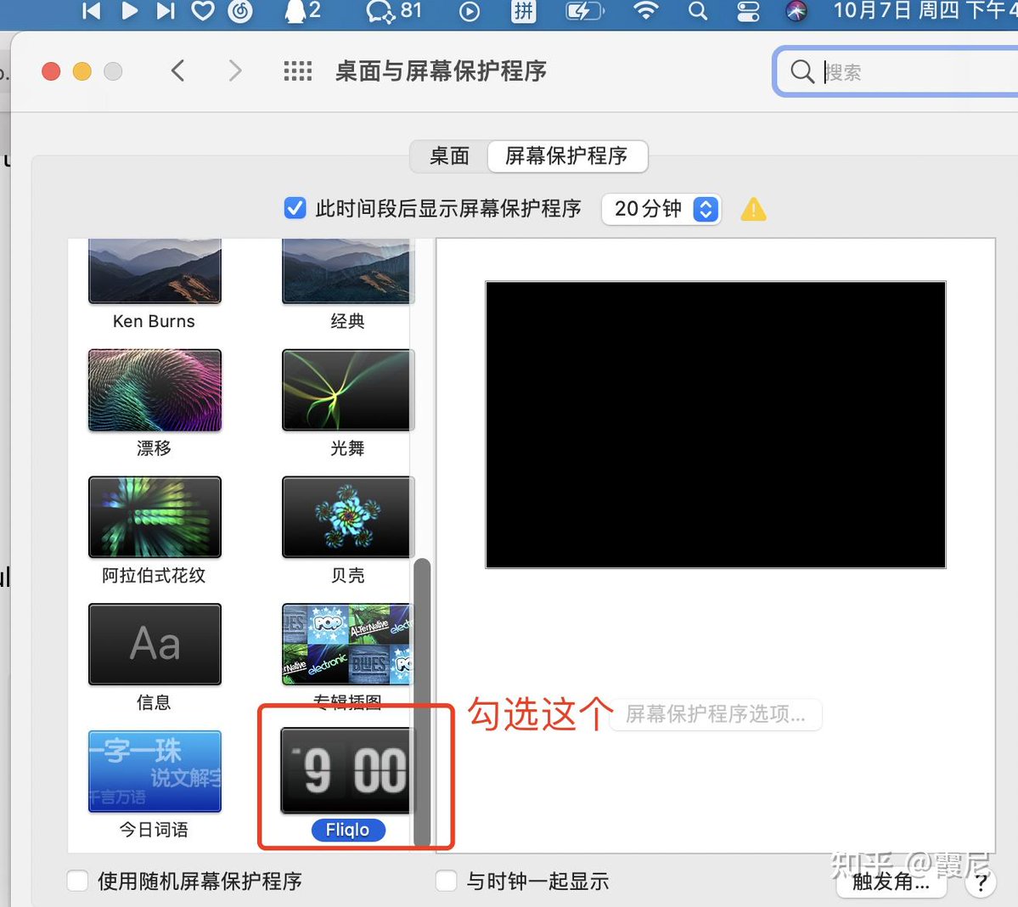Choose the 今日词语 screen saver thumbnail

point(155,771)
